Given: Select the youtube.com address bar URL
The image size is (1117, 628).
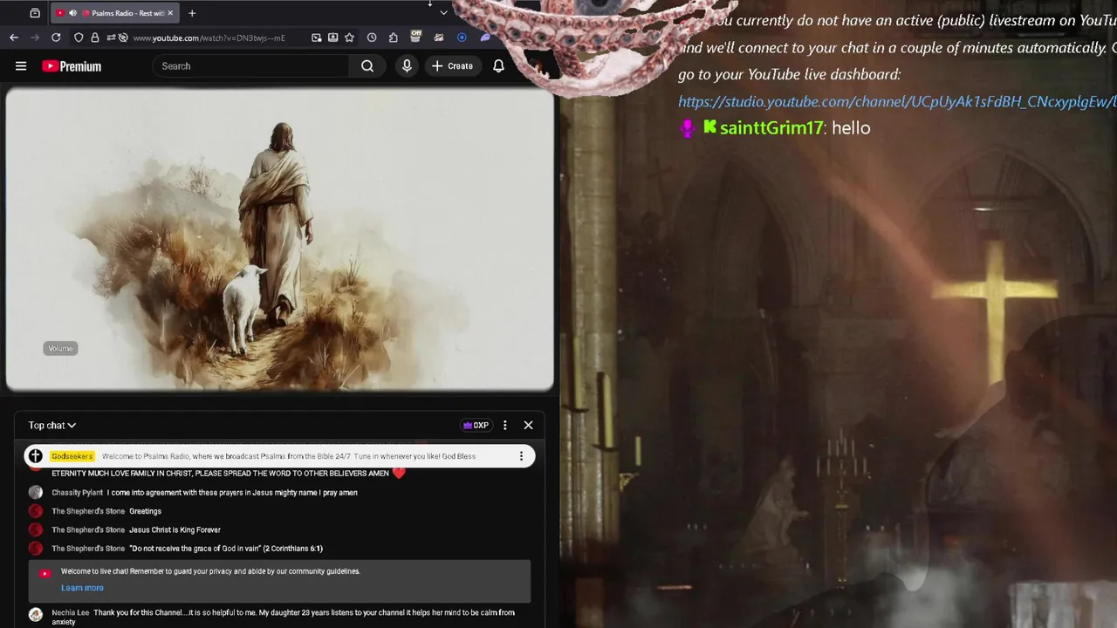Looking at the screenshot, I should click(209, 38).
